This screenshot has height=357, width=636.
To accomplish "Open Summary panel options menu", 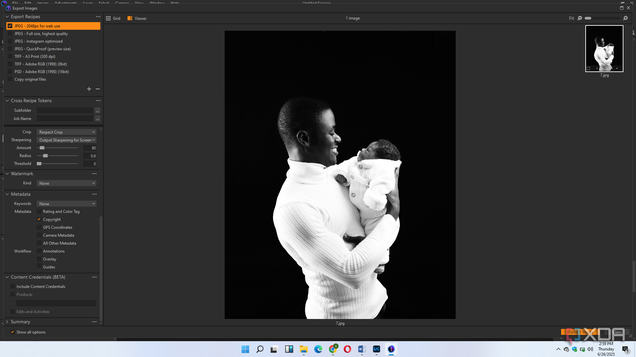I will click(94, 322).
